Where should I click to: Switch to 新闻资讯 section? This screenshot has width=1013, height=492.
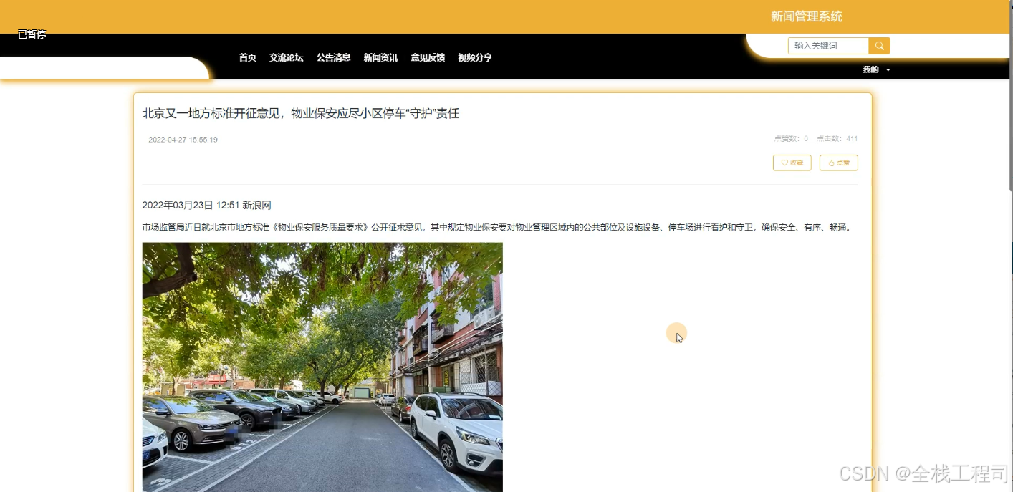point(380,57)
